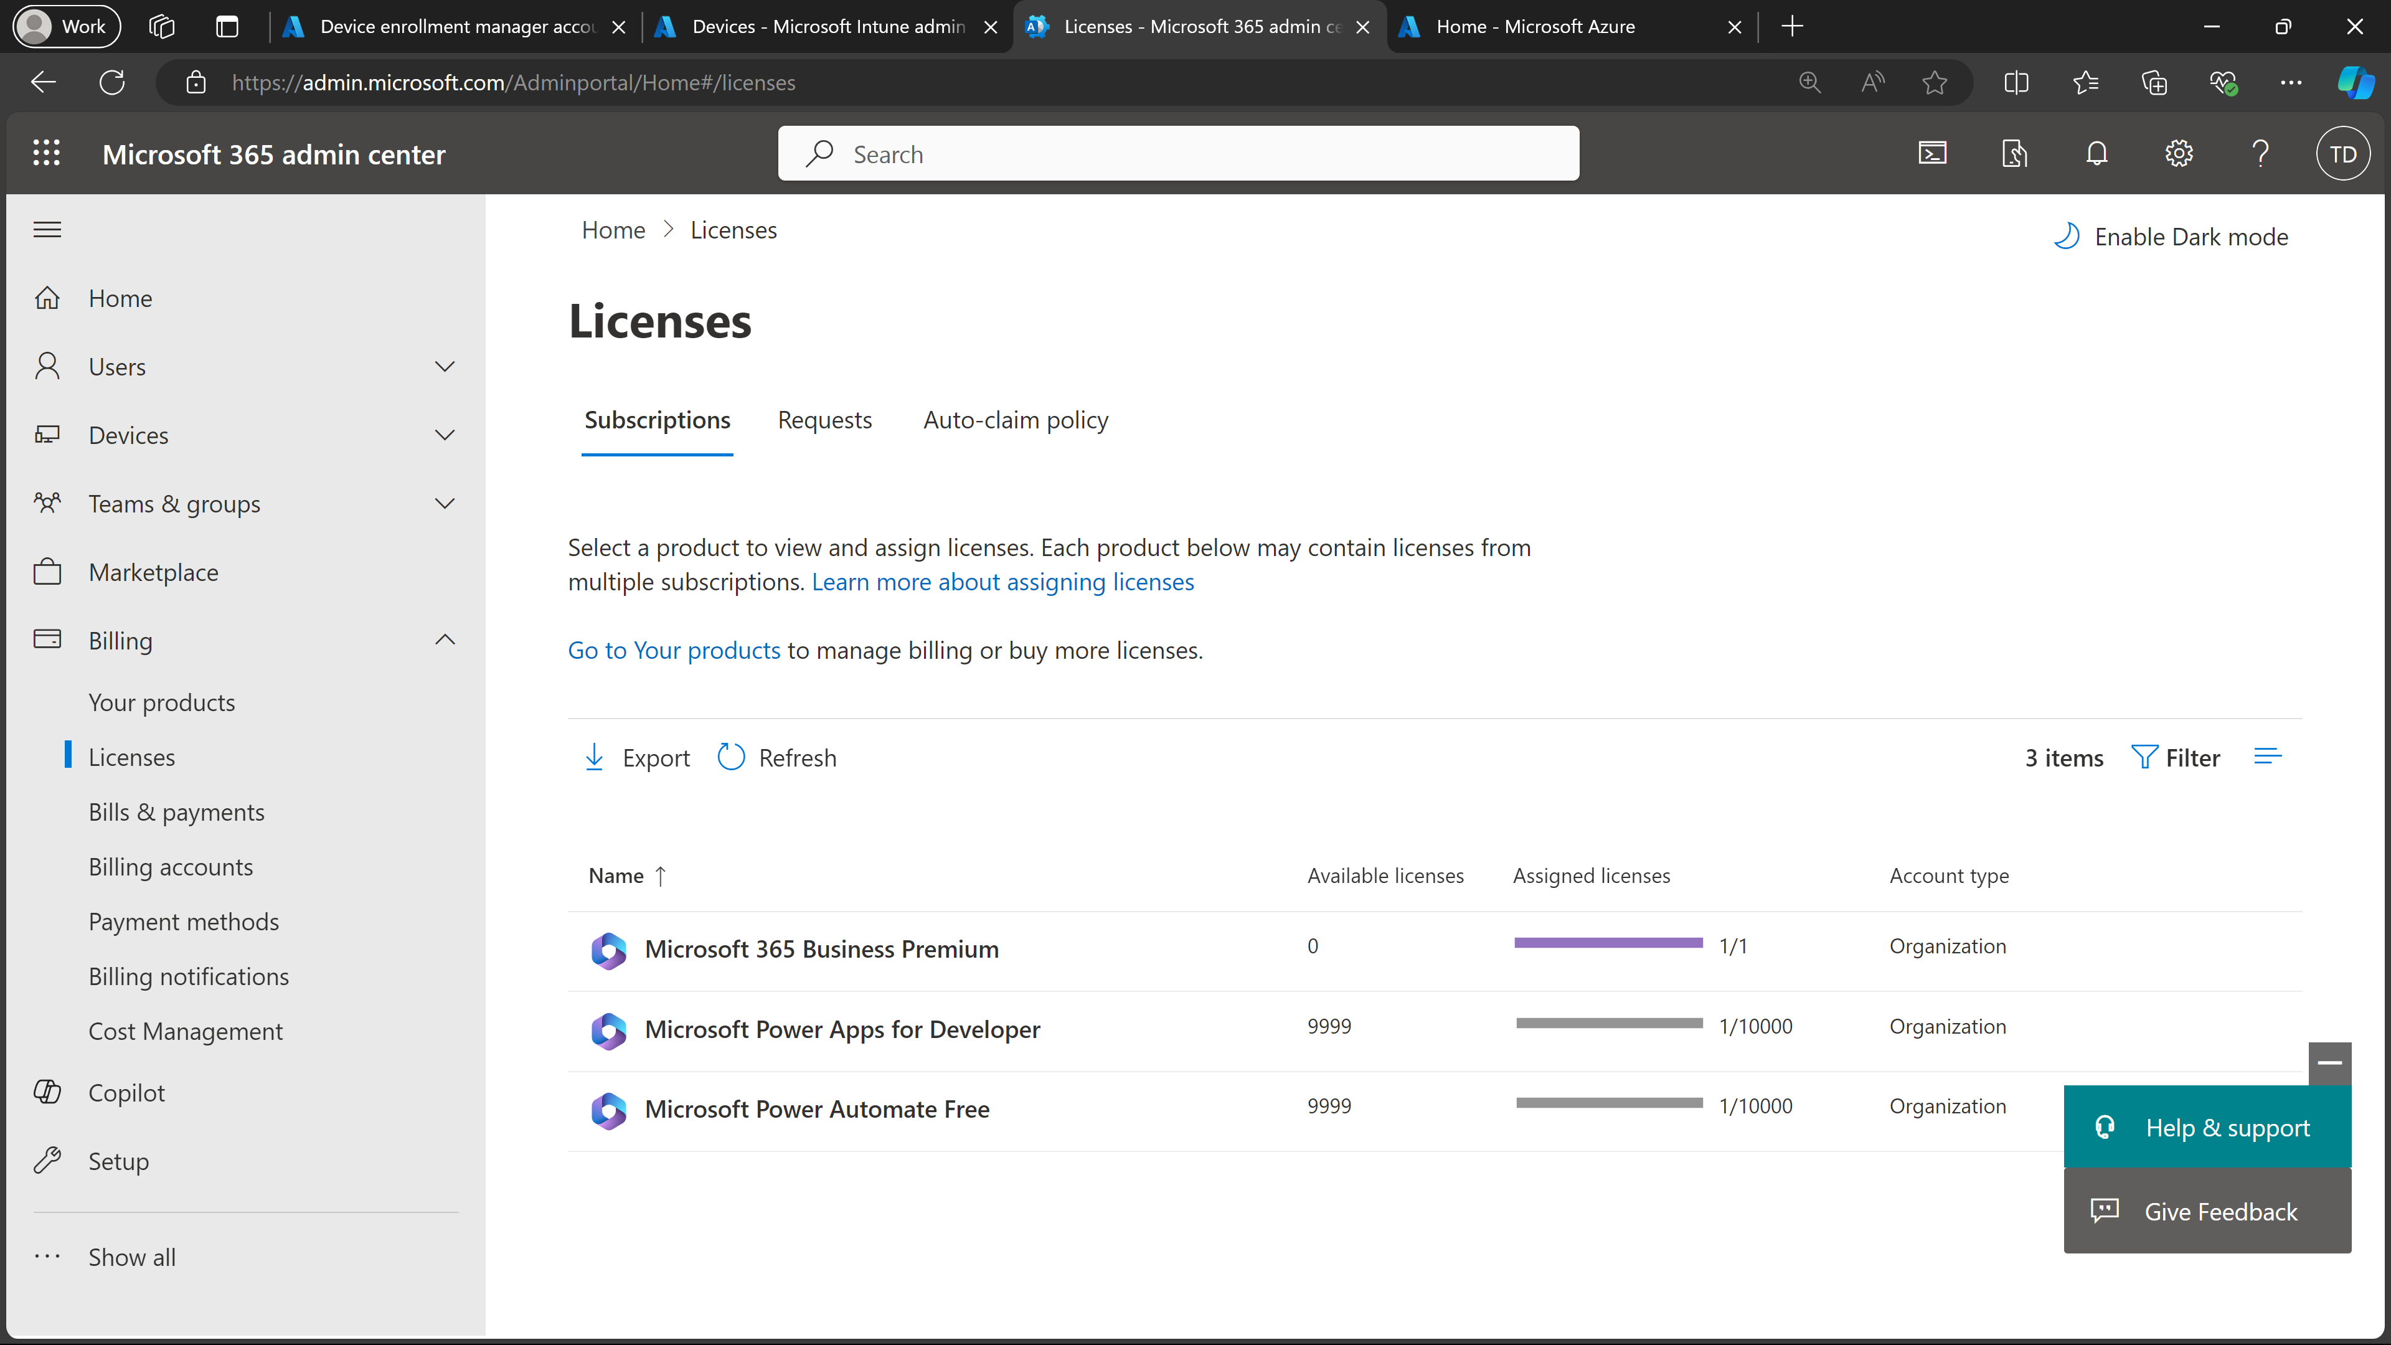2391x1345 pixels.
Task: Show all navigation items
Action: click(132, 1257)
